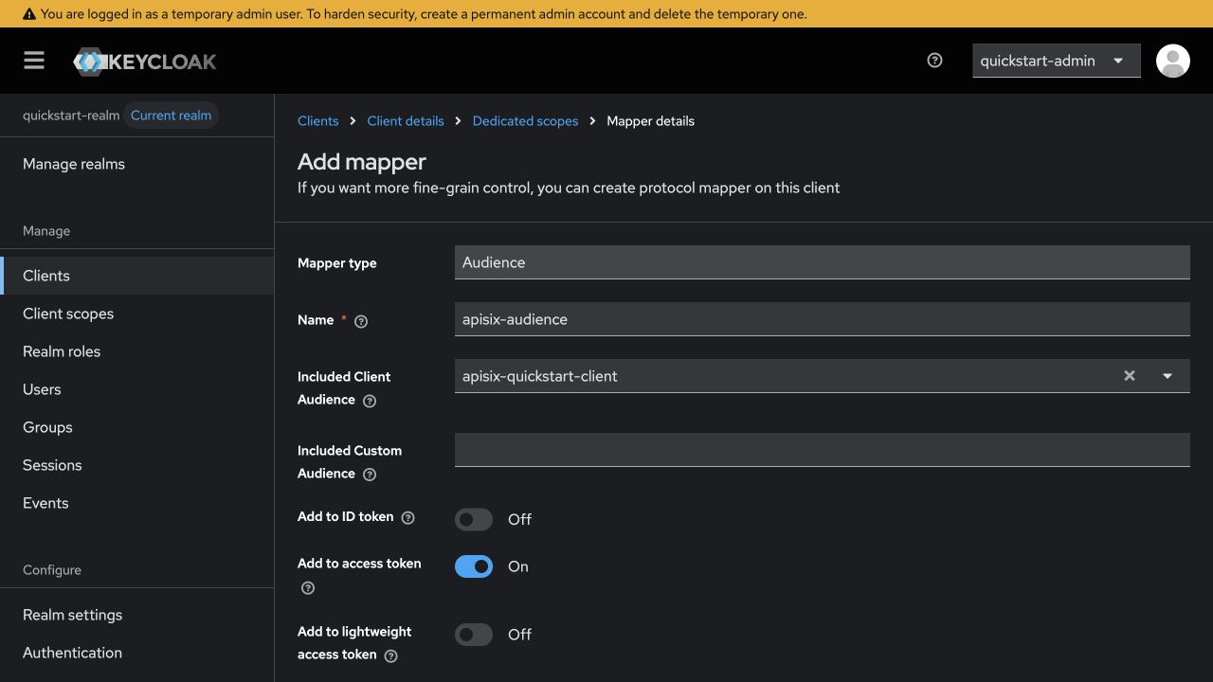Image resolution: width=1213 pixels, height=682 pixels.
Task: Show help for lightweight access token
Action: pos(391,655)
